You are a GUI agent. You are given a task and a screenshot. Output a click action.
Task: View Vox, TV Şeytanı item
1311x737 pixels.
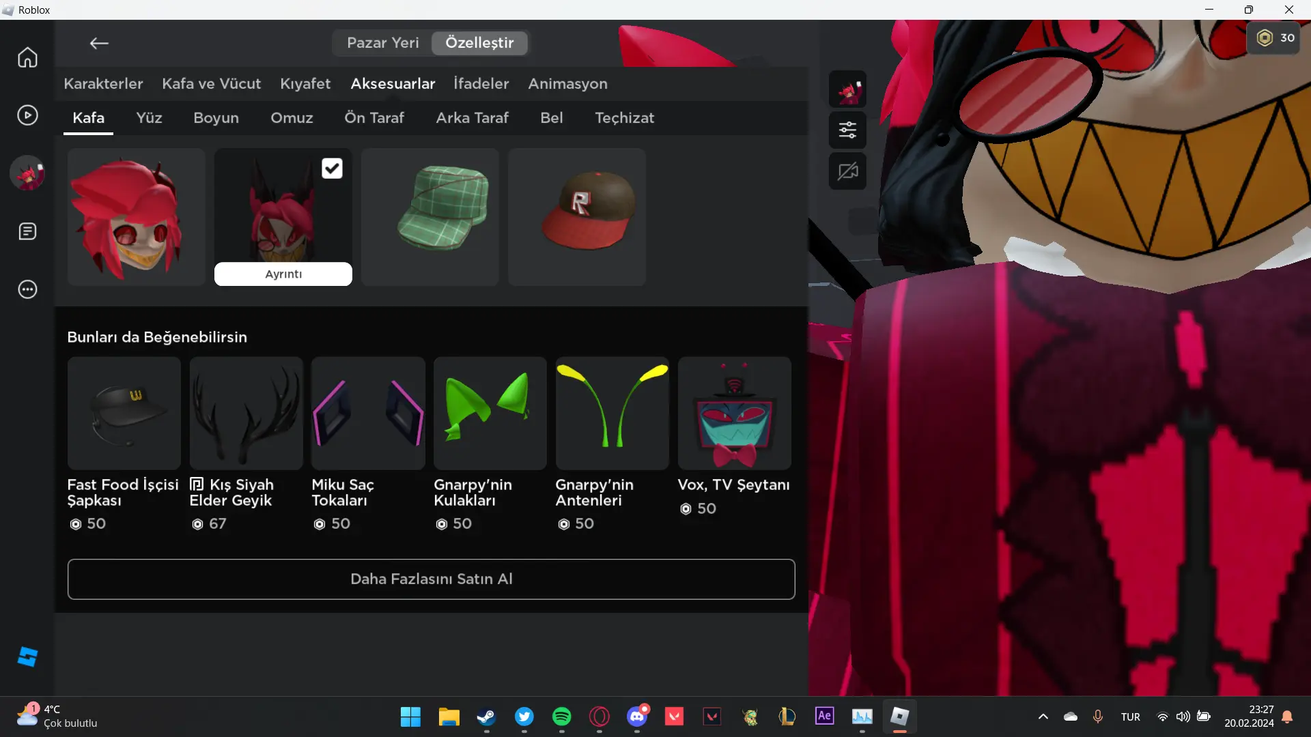pyautogui.click(x=734, y=414)
